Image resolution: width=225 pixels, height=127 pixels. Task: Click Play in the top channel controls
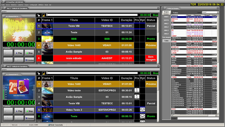(19, 53)
